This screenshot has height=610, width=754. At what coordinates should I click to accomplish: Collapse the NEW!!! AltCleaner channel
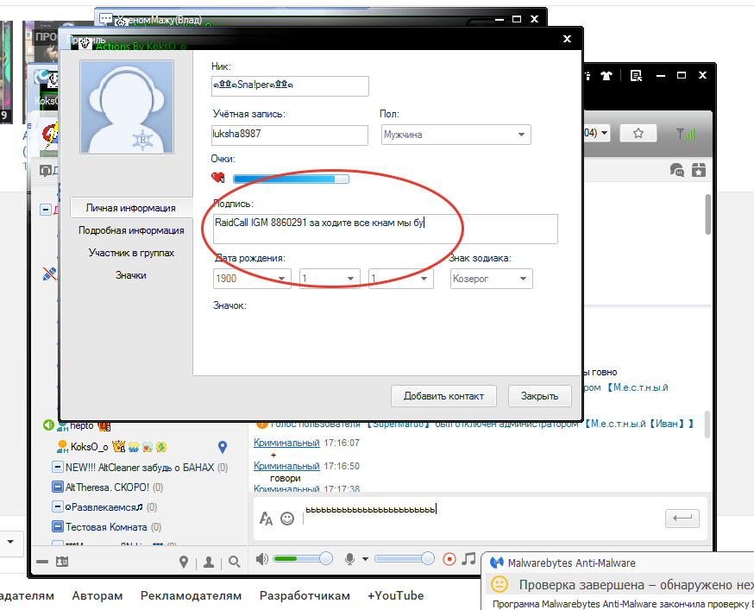point(57,467)
